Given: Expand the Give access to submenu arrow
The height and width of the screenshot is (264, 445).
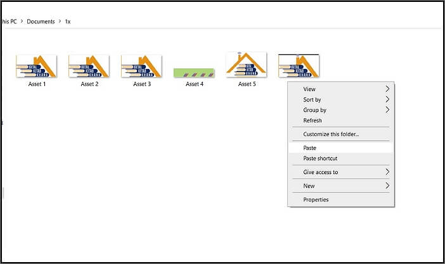Looking at the screenshot, I should (x=387, y=172).
